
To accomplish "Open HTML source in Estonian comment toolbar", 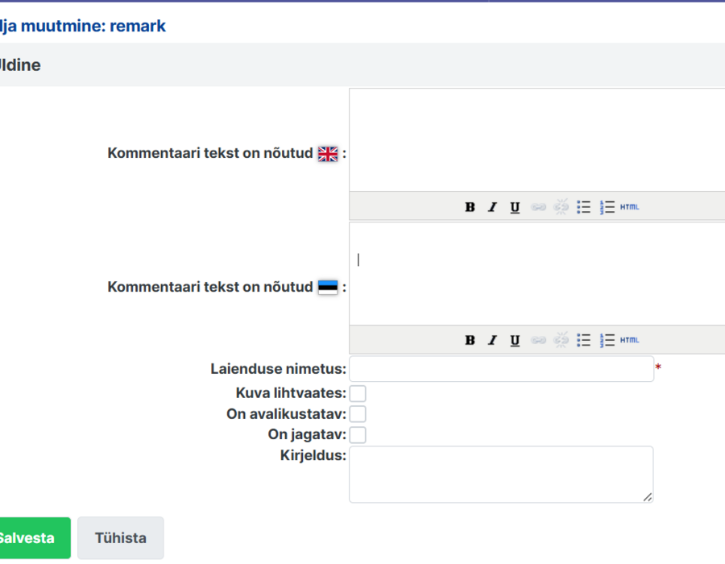I will pyautogui.click(x=629, y=340).
